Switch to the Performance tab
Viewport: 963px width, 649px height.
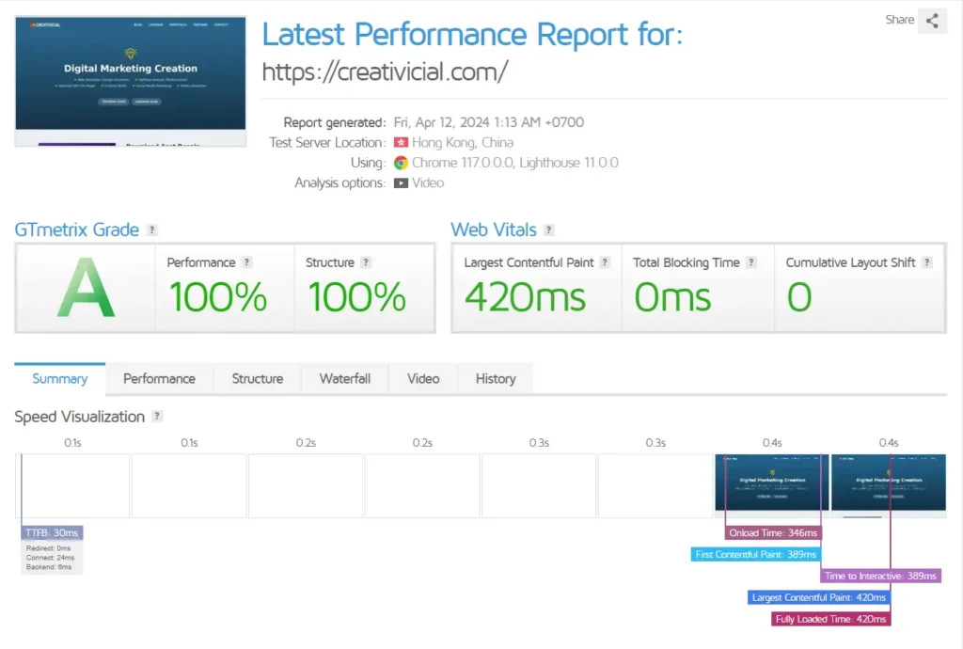[159, 379]
